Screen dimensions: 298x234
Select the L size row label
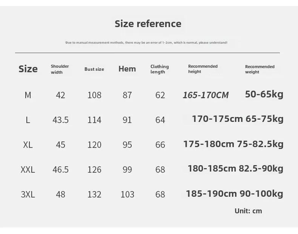(28, 120)
